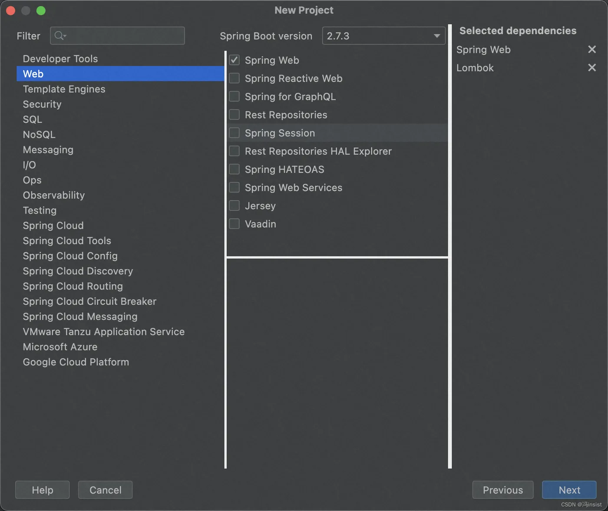Select the NoSQL category

point(120,135)
